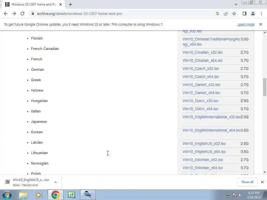The height and width of the screenshot is (200, 267).
Task: Reload the archive.org page
Action: pos(22,14)
